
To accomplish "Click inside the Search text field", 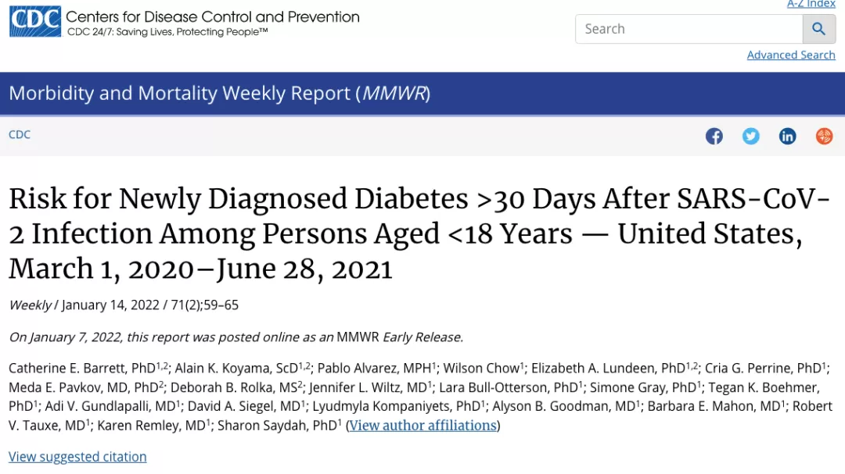I will [689, 29].
